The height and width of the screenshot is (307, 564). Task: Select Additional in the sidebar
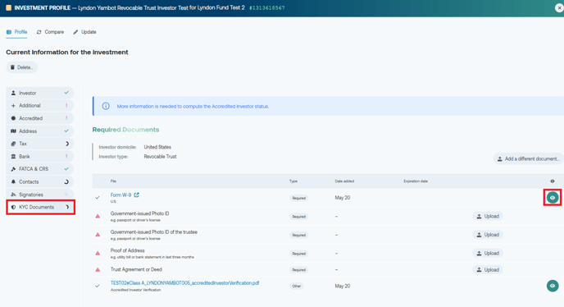click(40, 106)
